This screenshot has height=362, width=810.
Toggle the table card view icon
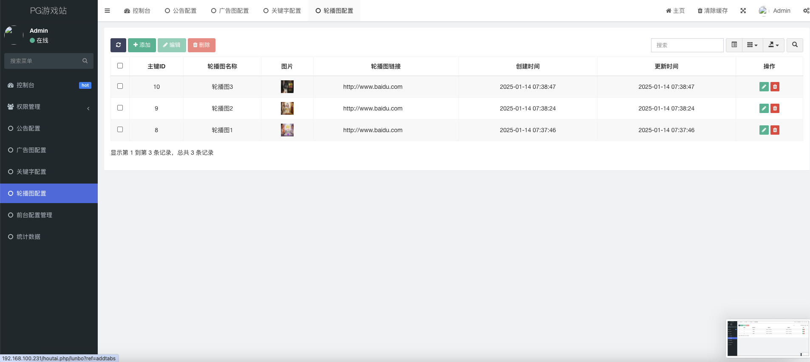[x=734, y=45]
